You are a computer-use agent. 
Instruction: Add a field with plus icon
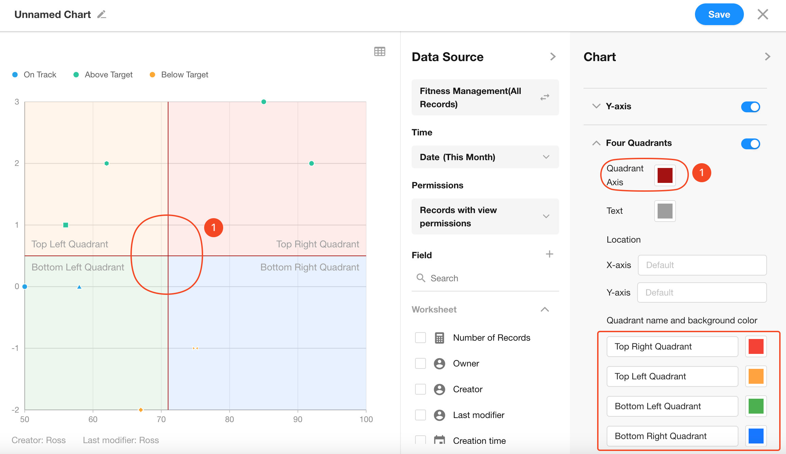click(x=549, y=254)
